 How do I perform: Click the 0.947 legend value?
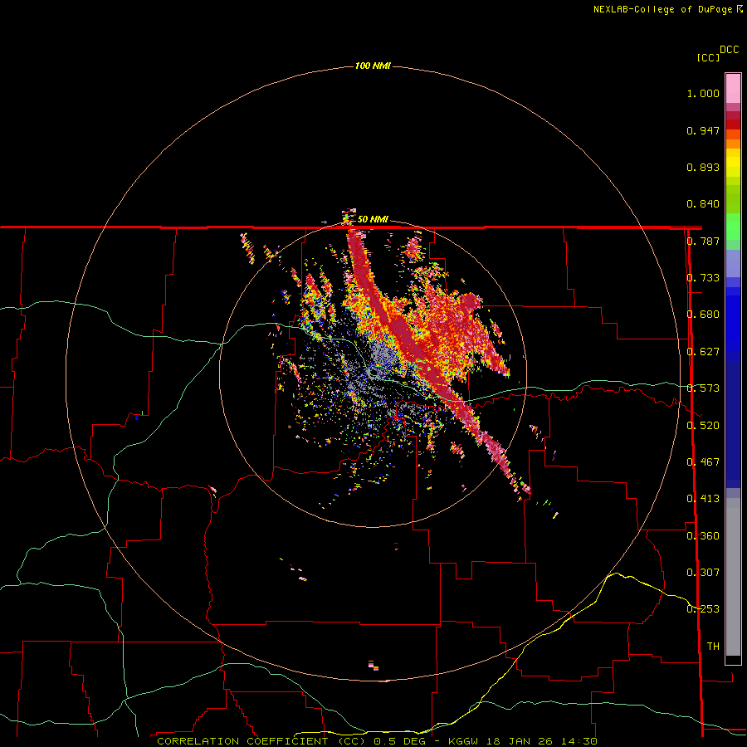[x=703, y=130]
